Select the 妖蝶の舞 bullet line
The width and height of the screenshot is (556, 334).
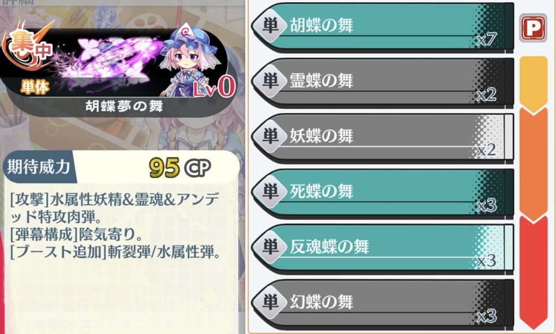[x=383, y=137]
